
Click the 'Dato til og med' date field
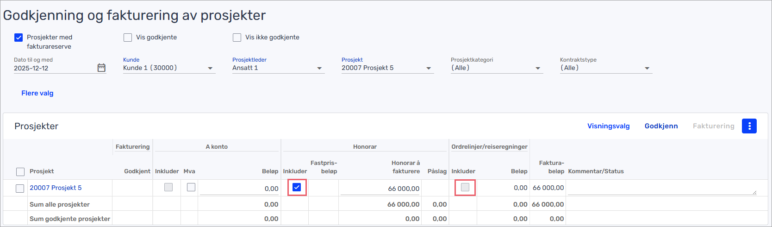[53, 68]
